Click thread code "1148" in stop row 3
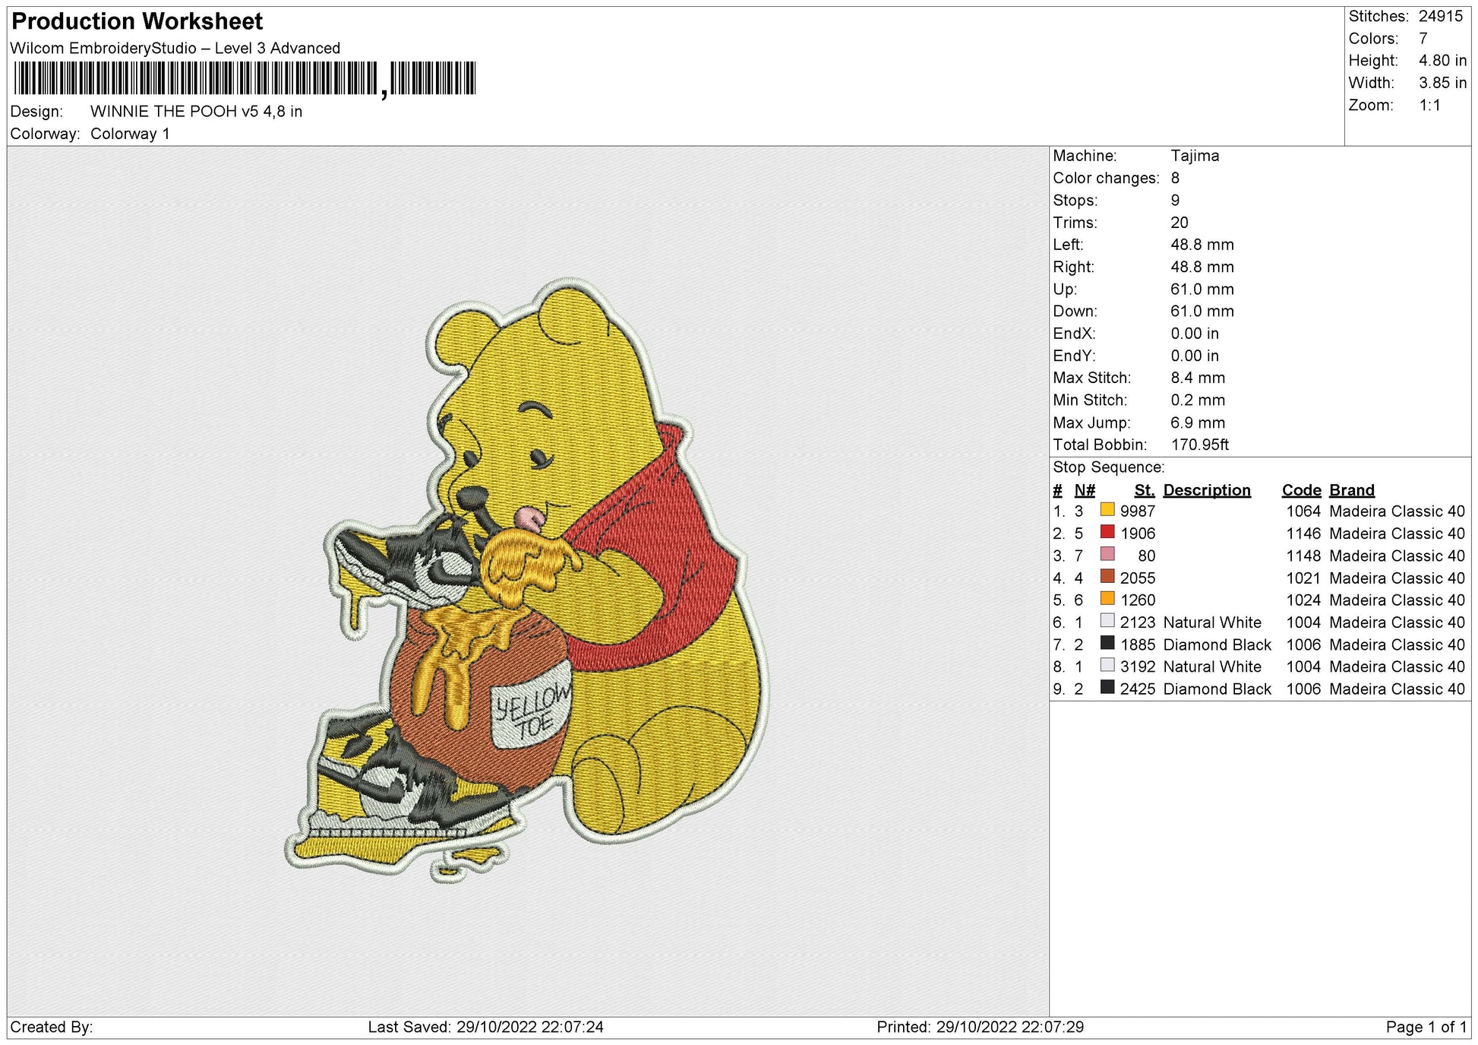This screenshot has height=1045, width=1478. [x=1303, y=556]
